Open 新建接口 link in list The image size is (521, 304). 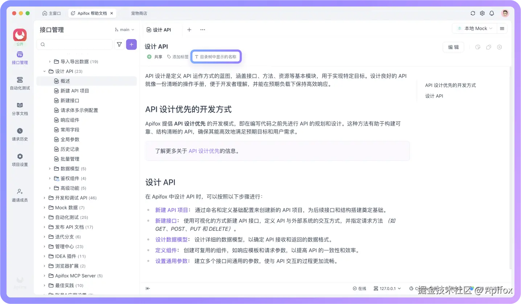pos(166,220)
